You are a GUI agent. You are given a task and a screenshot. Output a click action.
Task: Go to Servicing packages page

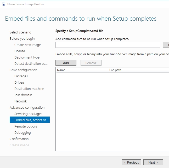click(28, 114)
